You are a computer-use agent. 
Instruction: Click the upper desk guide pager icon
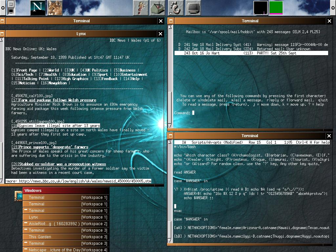pyautogui.click(x=11, y=4)
